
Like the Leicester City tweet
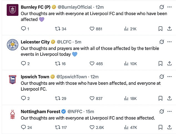(92, 64)
